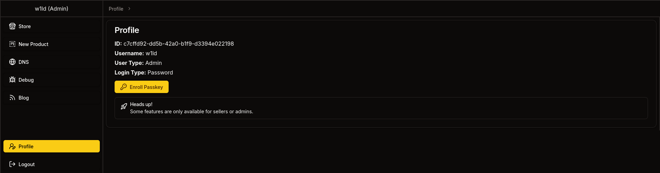Click the w1ld (Admin) sidebar header
Screen dimensions: 660x173
(52, 9)
